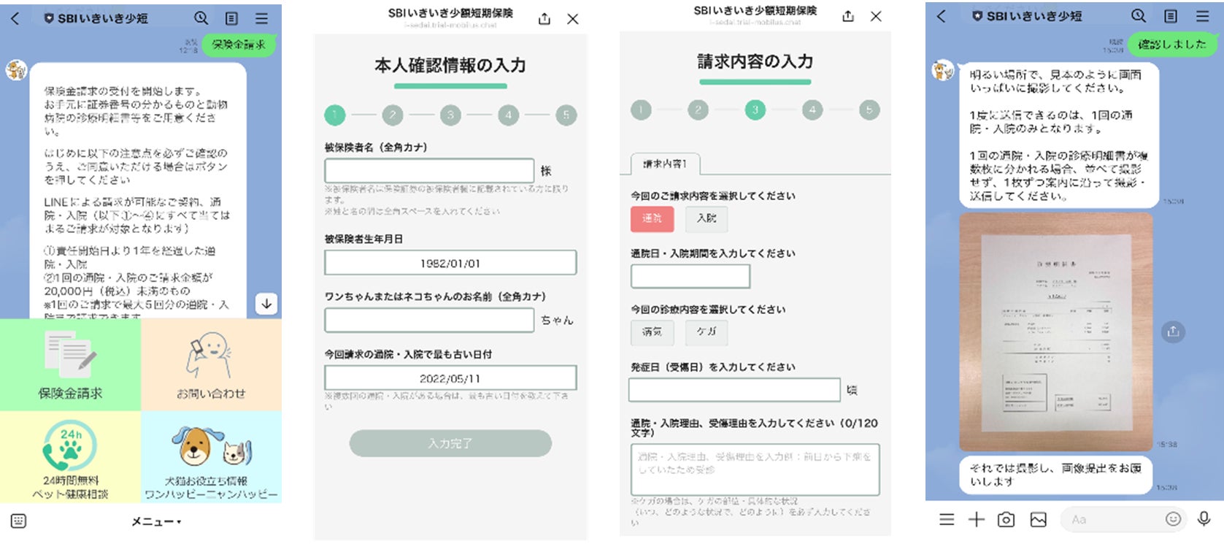This screenshot has width=1224, height=544.
Task: Open the emoji sticker picker
Action: (1173, 519)
